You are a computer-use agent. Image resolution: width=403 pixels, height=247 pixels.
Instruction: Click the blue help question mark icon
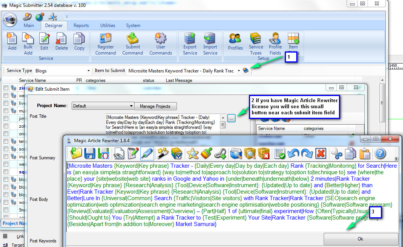[x=380, y=154]
